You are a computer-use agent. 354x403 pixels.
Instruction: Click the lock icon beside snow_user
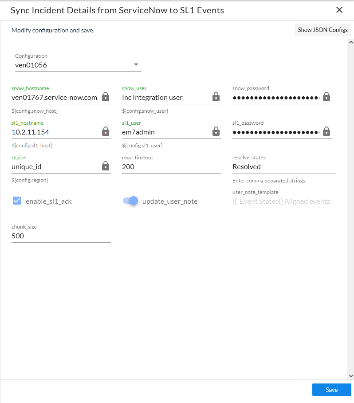(216, 97)
